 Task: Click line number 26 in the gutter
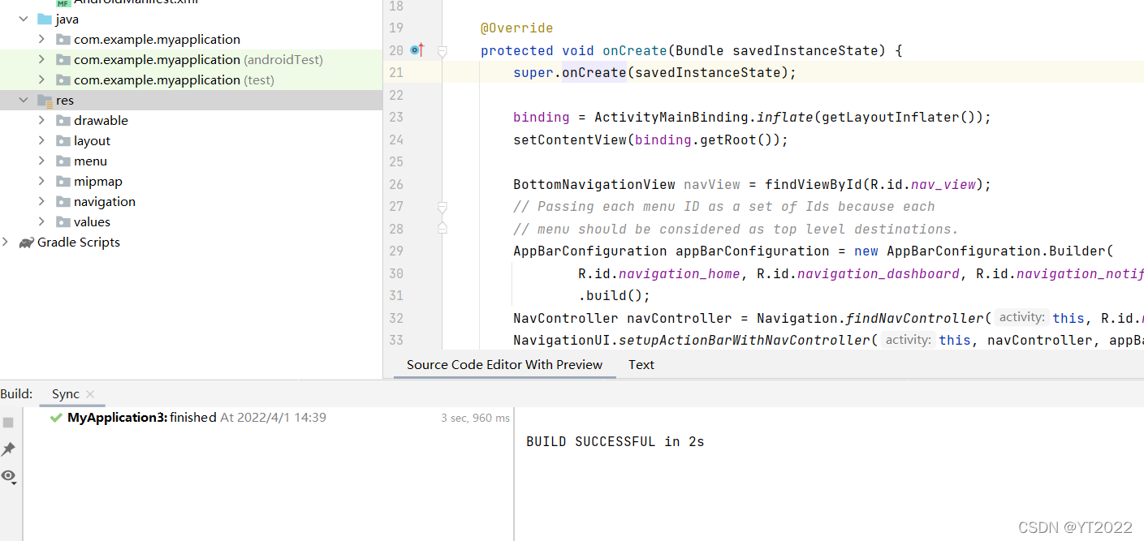[396, 184]
